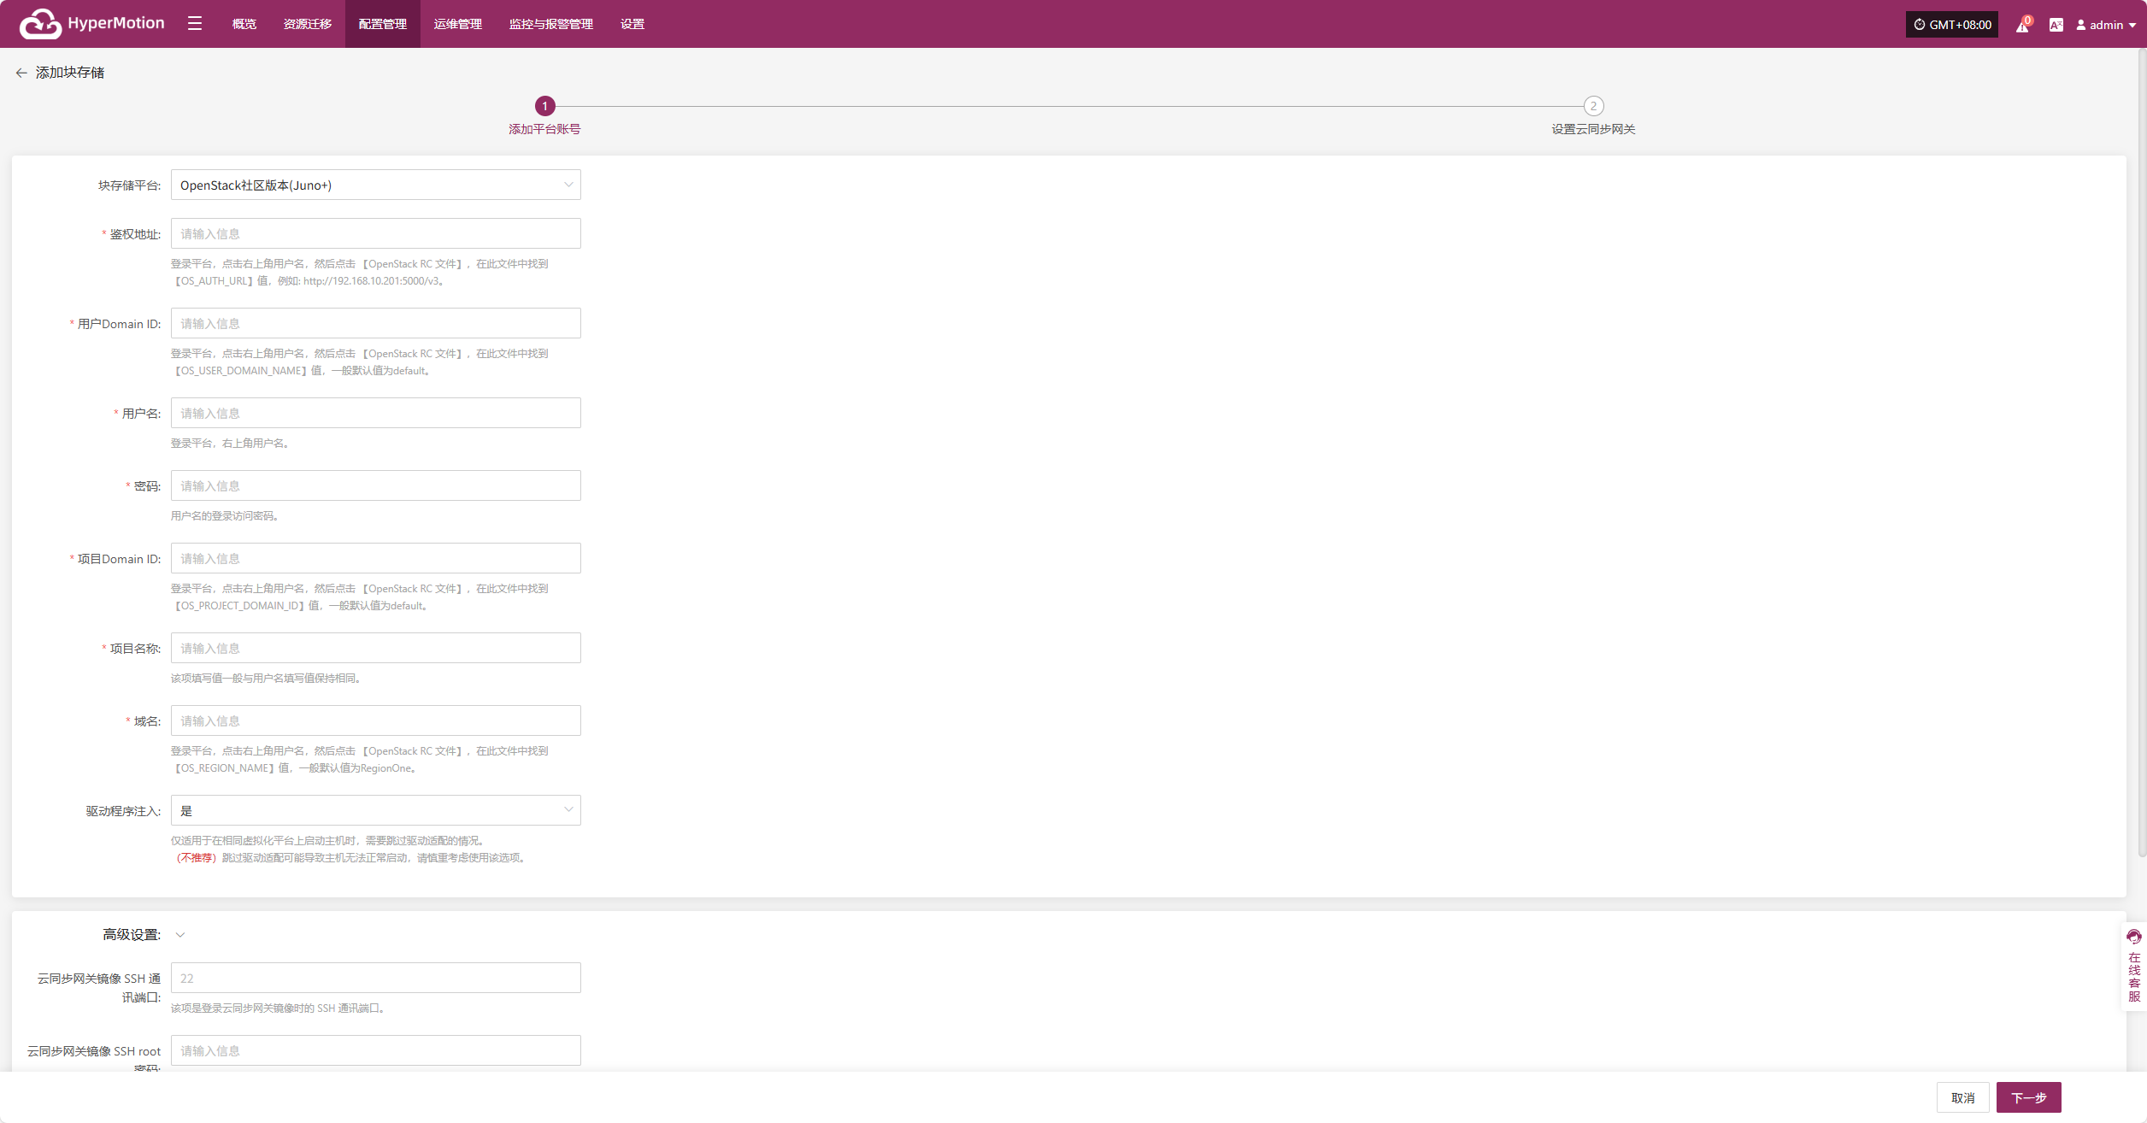
Task: Focus the 项目Domain ID input field
Action: 376,558
